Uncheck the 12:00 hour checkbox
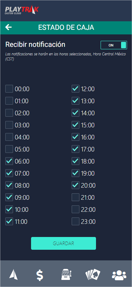Image resolution: width=132 pixels, height=287 pixels. click(x=76, y=89)
